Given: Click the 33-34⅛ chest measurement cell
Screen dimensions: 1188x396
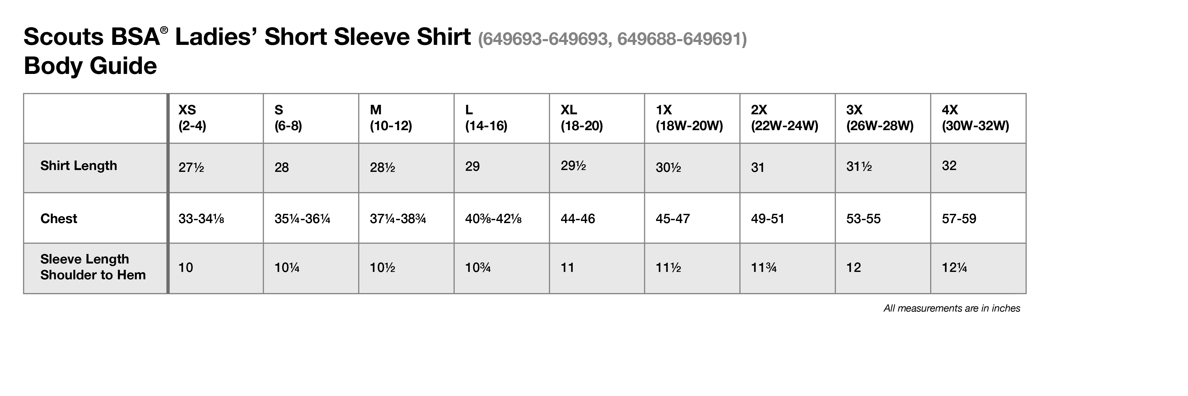Looking at the screenshot, I should (201, 219).
